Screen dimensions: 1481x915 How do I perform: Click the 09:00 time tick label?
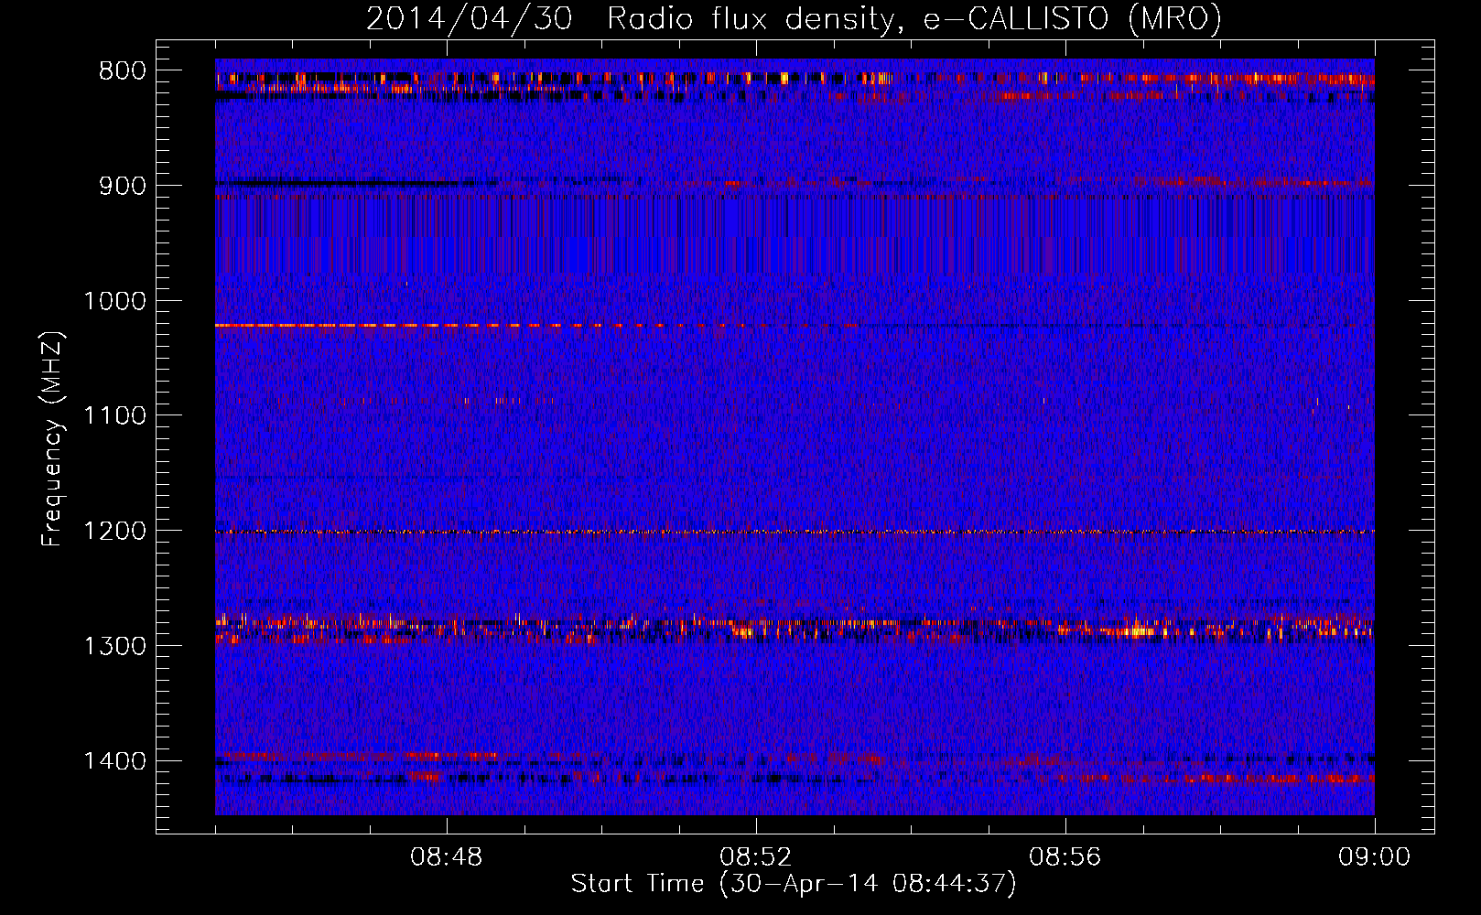click(x=1375, y=857)
